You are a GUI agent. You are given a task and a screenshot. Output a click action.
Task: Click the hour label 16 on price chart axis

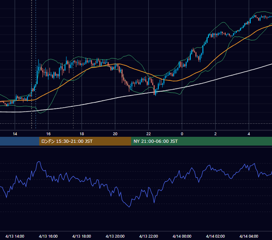coord(48,134)
